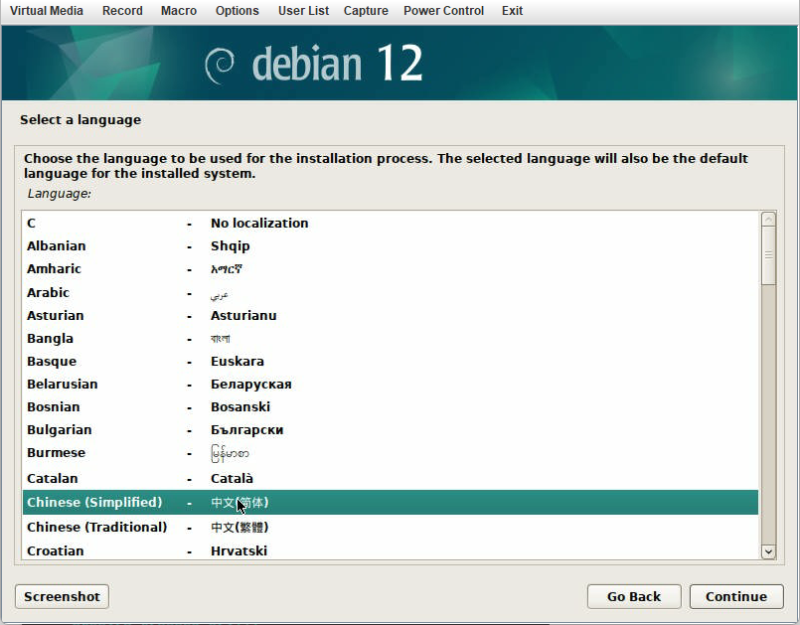The image size is (800, 625).
Task: Click the scrollbar down arrow
Action: [x=768, y=551]
